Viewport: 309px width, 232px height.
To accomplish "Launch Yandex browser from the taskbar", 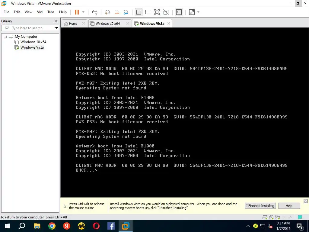I will tap(67, 226).
